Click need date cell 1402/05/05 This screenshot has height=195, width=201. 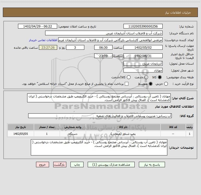coord(21,134)
